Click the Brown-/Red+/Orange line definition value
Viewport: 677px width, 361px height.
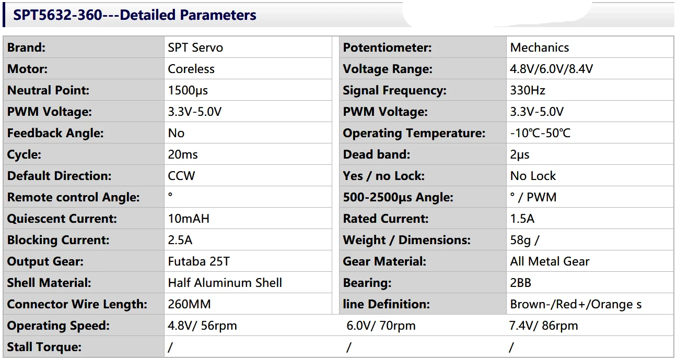pos(576,304)
